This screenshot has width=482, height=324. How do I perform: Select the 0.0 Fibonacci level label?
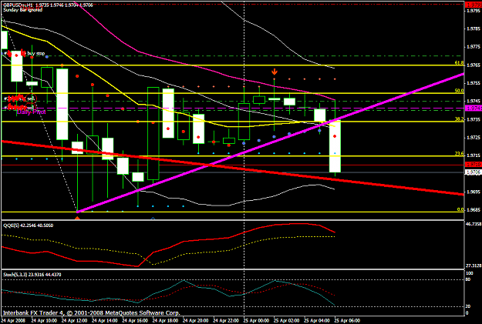(x=460, y=209)
